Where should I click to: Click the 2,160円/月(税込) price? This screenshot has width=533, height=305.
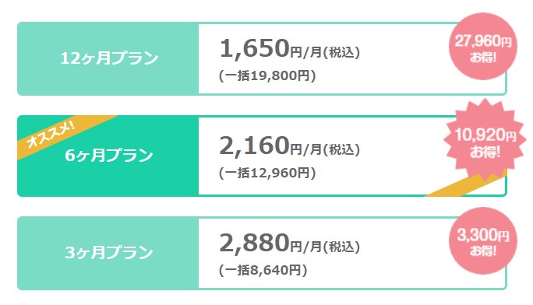290,145
